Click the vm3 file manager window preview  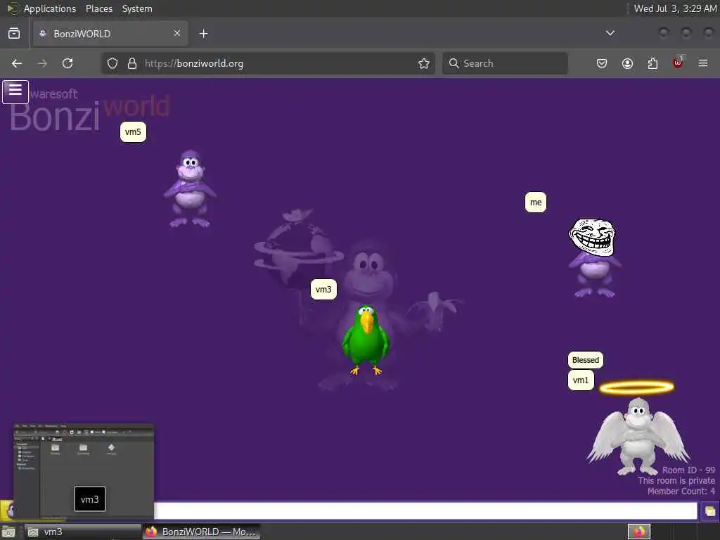83,471
